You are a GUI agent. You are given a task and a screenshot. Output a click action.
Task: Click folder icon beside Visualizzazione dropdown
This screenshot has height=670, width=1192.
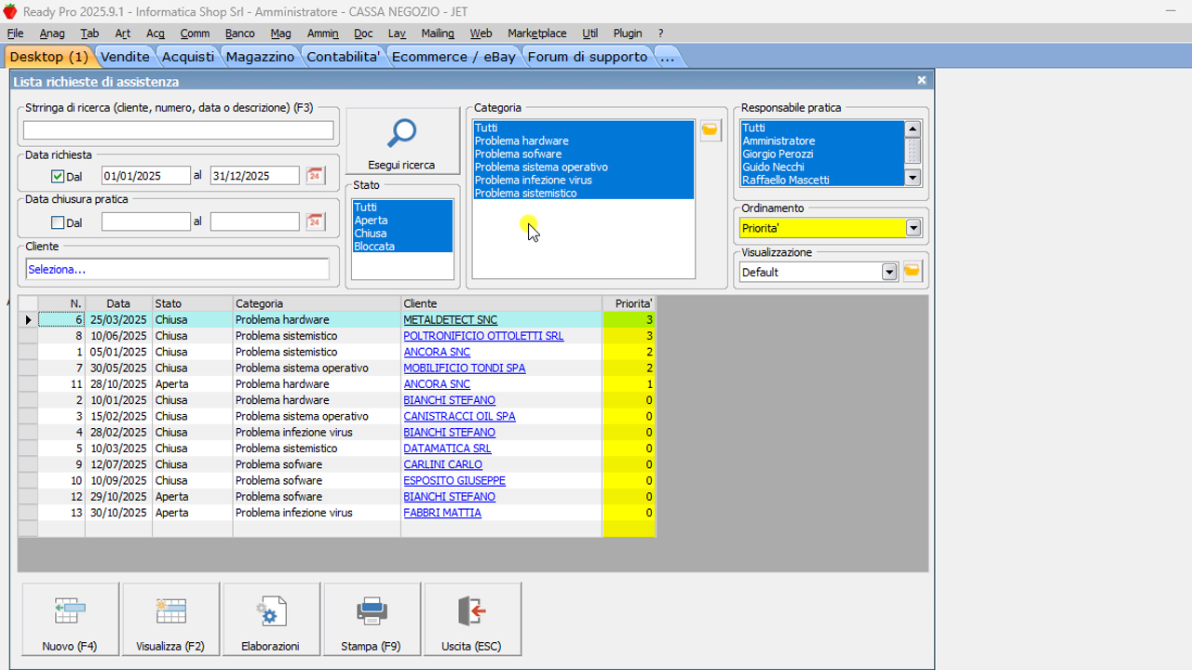click(913, 272)
